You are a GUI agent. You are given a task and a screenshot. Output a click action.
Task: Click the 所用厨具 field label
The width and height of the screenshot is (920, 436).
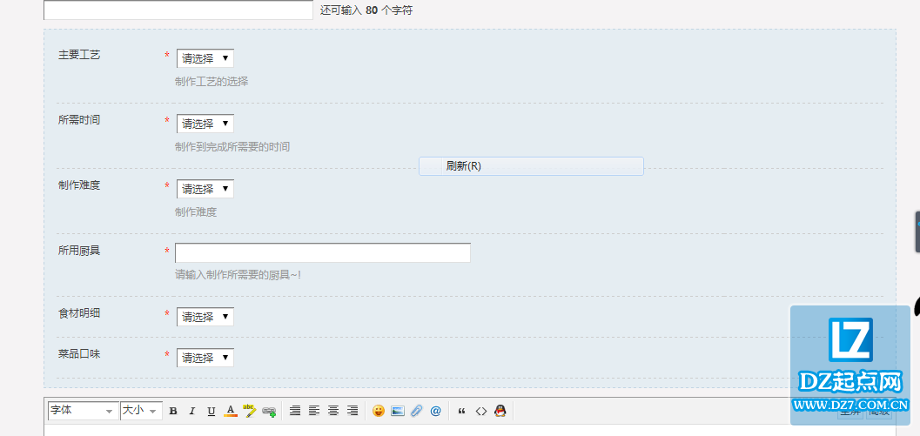(x=79, y=251)
